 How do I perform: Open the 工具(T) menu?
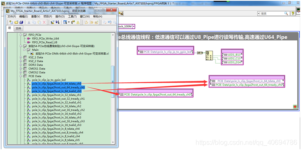click(73, 17)
